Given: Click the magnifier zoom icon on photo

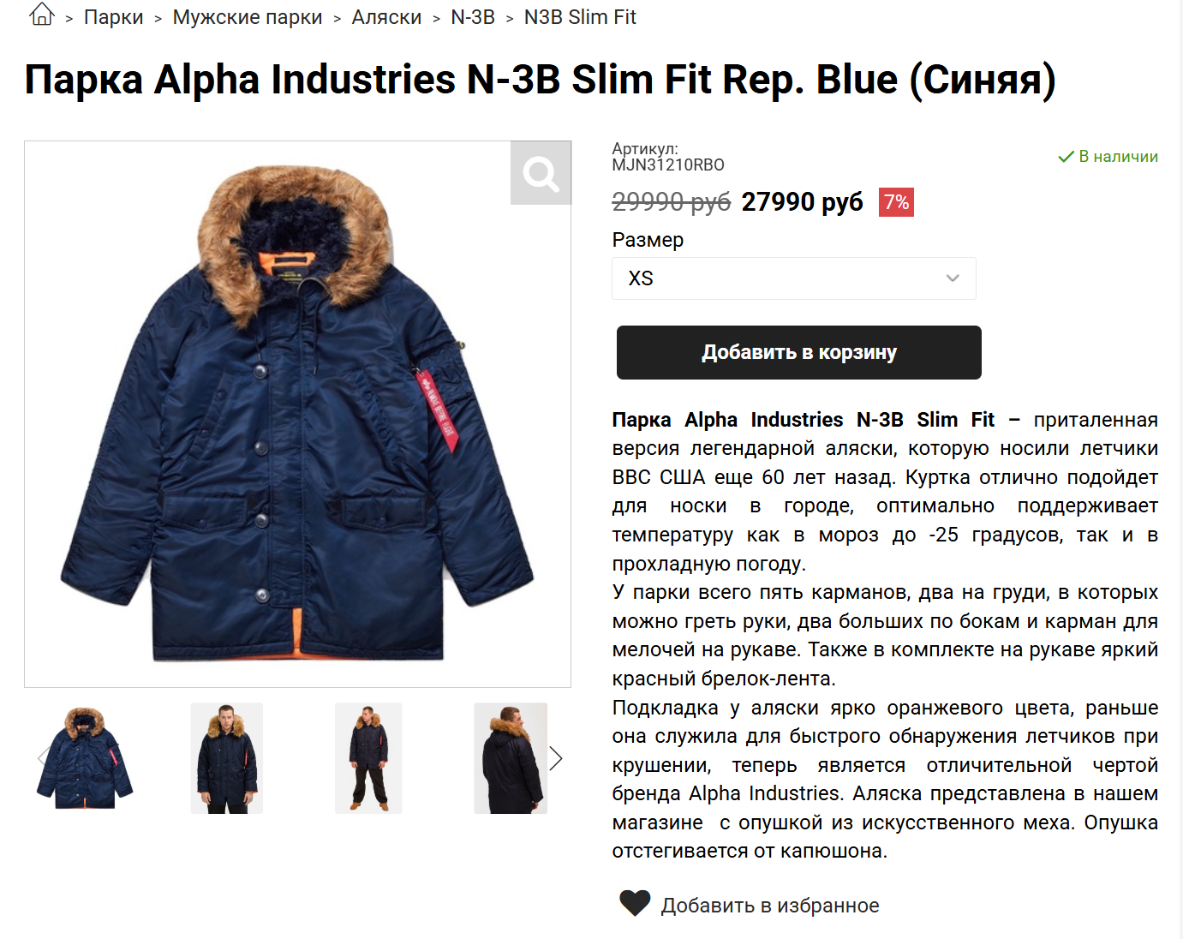Looking at the screenshot, I should tap(541, 173).
